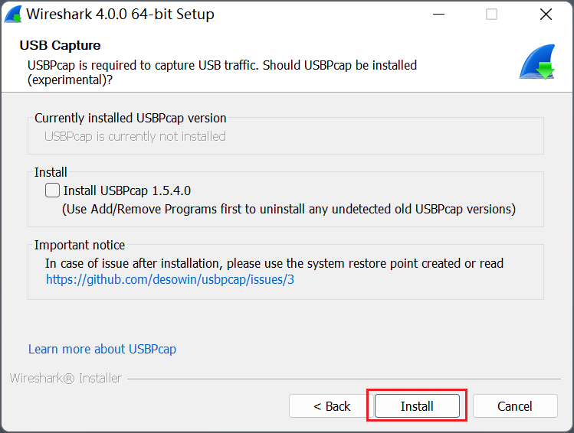Screen dimensions: 574x433
Task: Minimize the Wireshark Setup window
Action: click(x=438, y=15)
